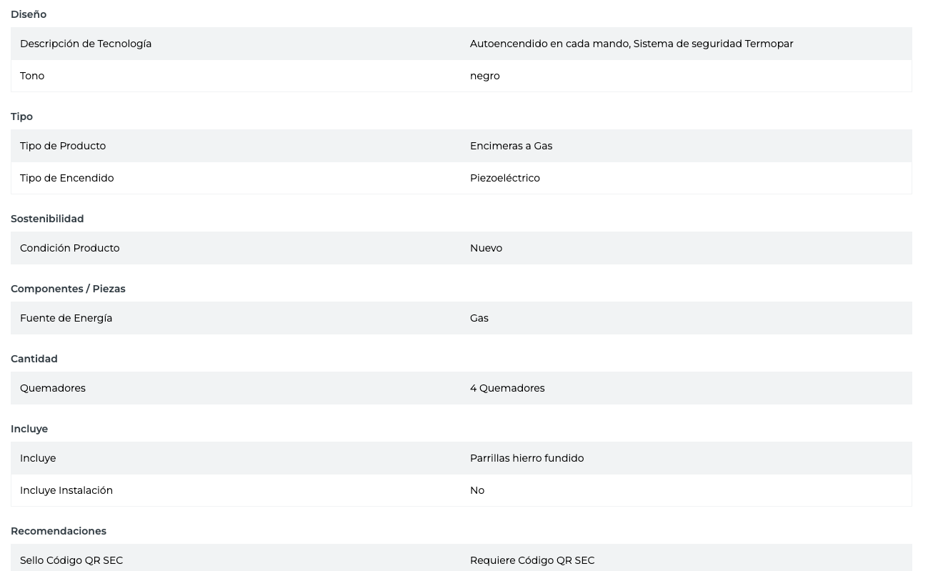Click the Cantidad section heading

click(34, 359)
